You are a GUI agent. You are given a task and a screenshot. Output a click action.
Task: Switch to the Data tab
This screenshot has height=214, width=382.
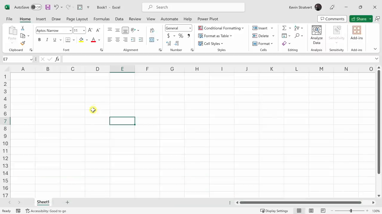click(x=119, y=19)
